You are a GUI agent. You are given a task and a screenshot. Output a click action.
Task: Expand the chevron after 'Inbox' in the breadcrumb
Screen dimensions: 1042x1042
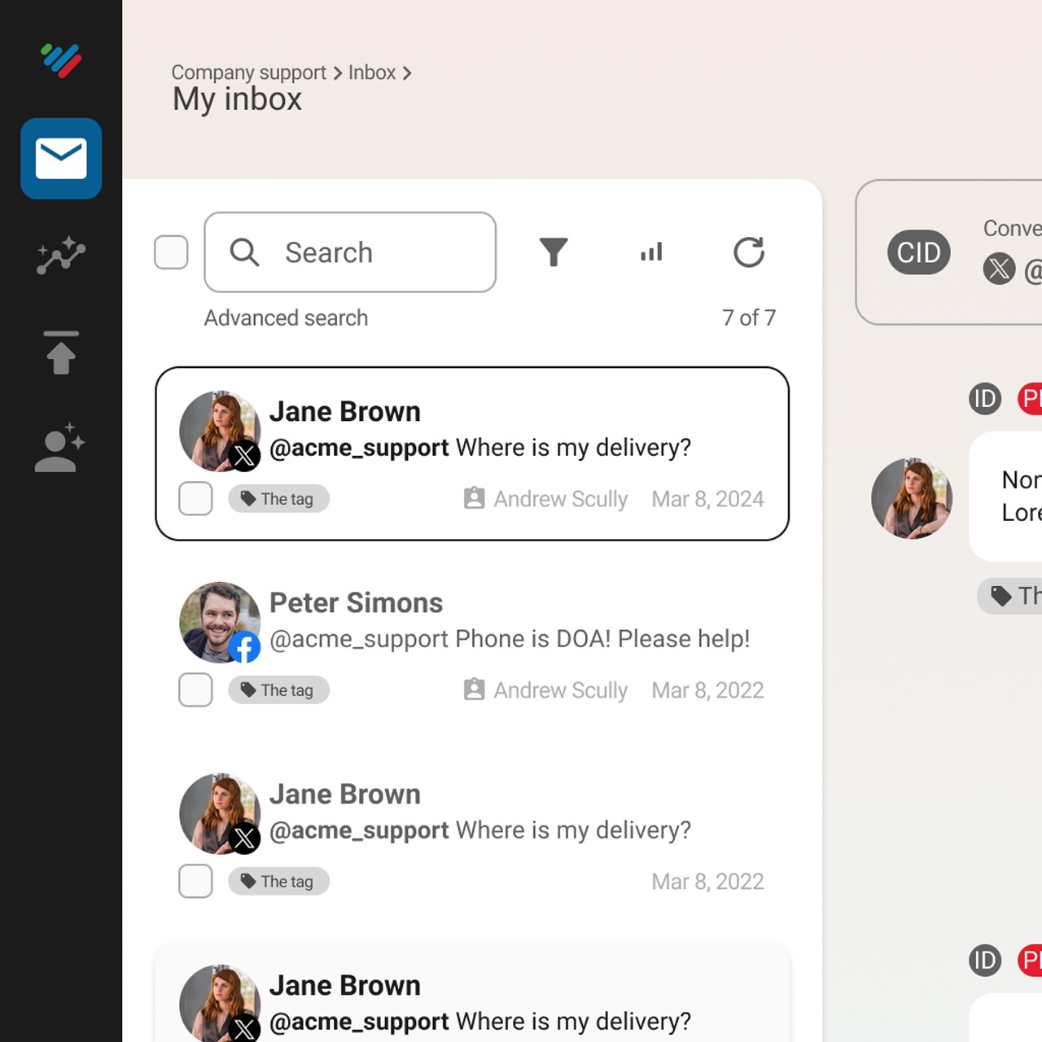click(407, 73)
